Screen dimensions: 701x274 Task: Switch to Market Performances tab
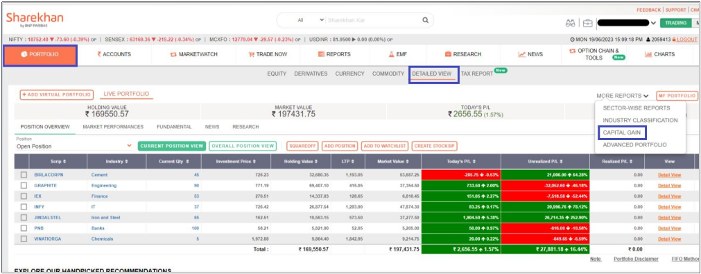[113, 127]
